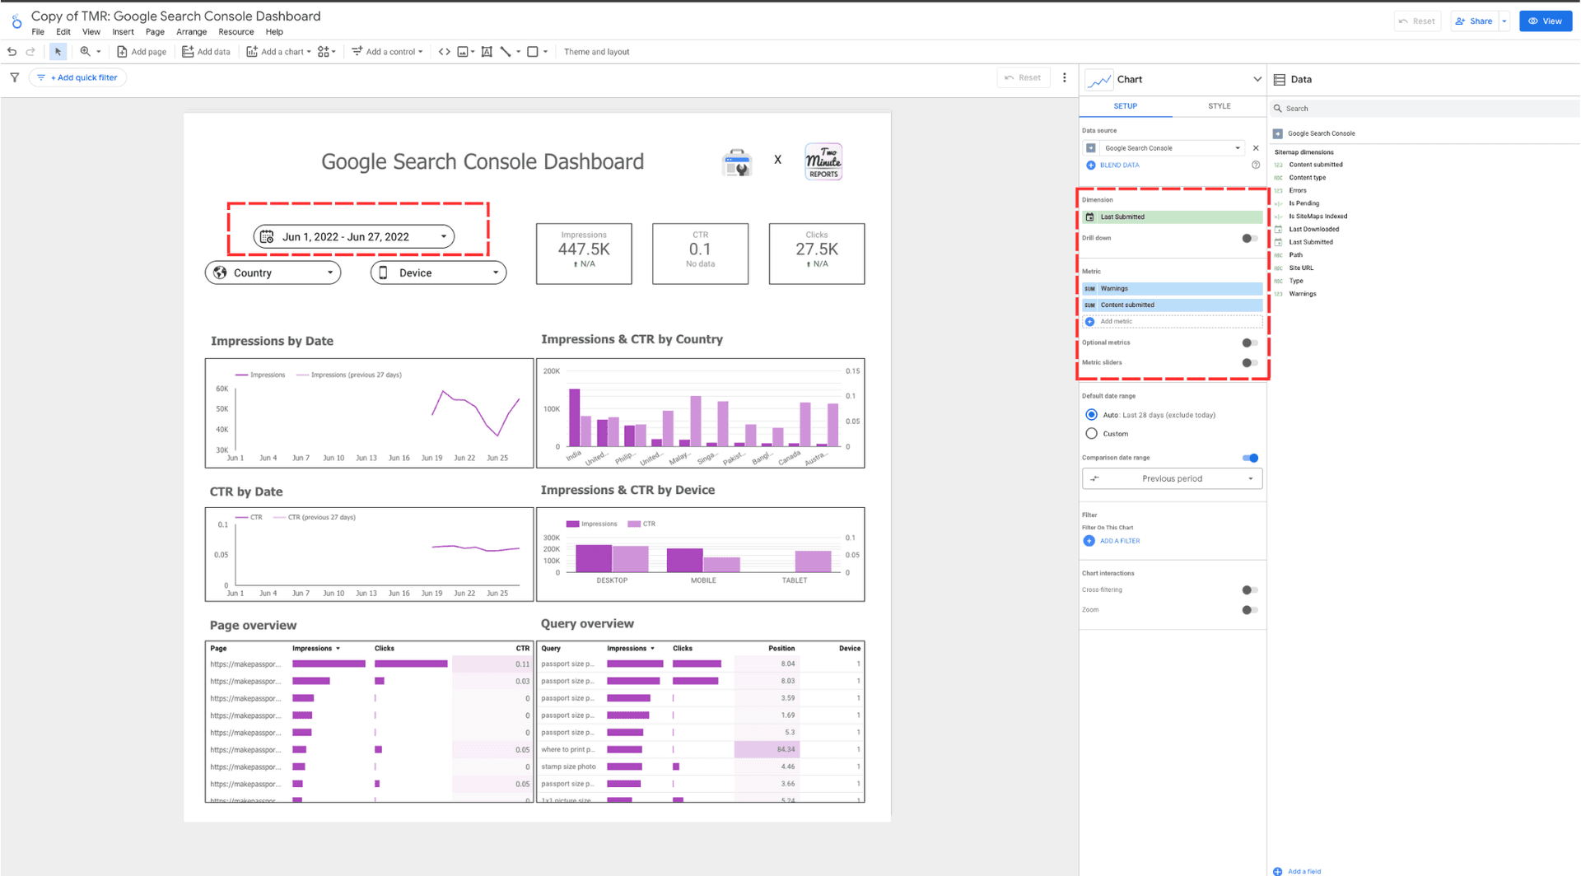Click the View button
This screenshot has width=1581, height=876.
click(x=1545, y=21)
